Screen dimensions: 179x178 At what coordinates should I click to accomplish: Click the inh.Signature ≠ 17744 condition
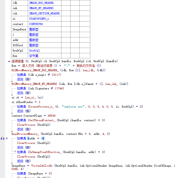click(46, 88)
